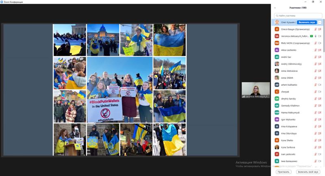Focus the 'Найти участника' search field
This screenshot has width=325, height=176.
coord(298,15)
